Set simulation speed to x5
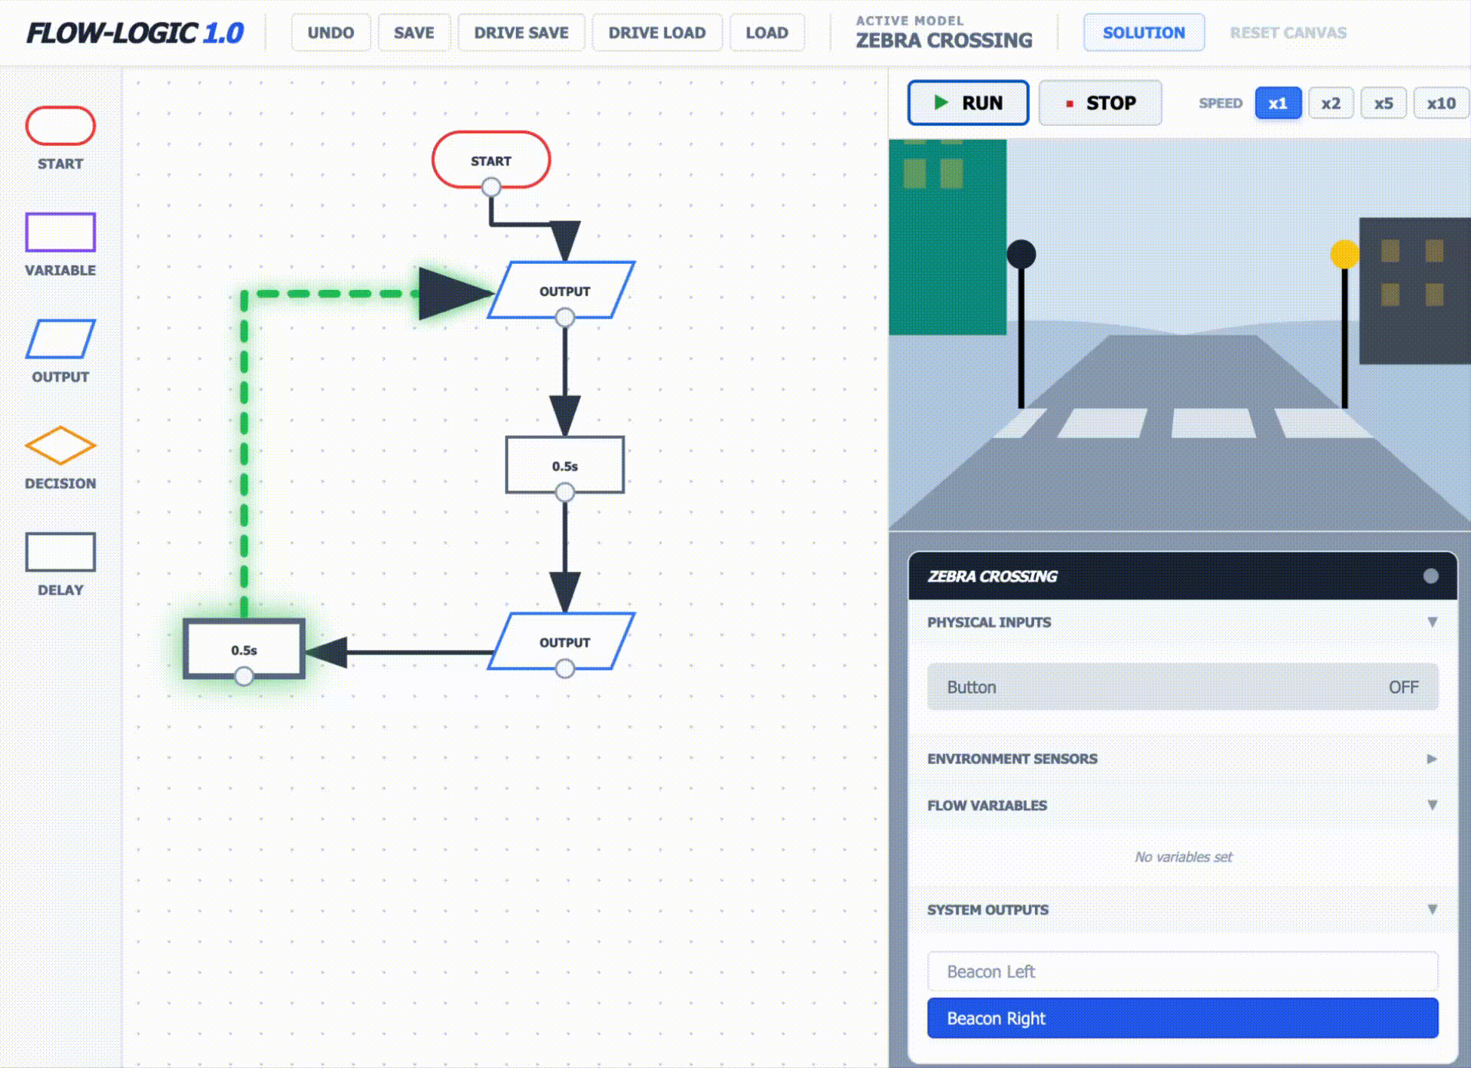This screenshot has width=1471, height=1068. pyautogui.click(x=1383, y=103)
